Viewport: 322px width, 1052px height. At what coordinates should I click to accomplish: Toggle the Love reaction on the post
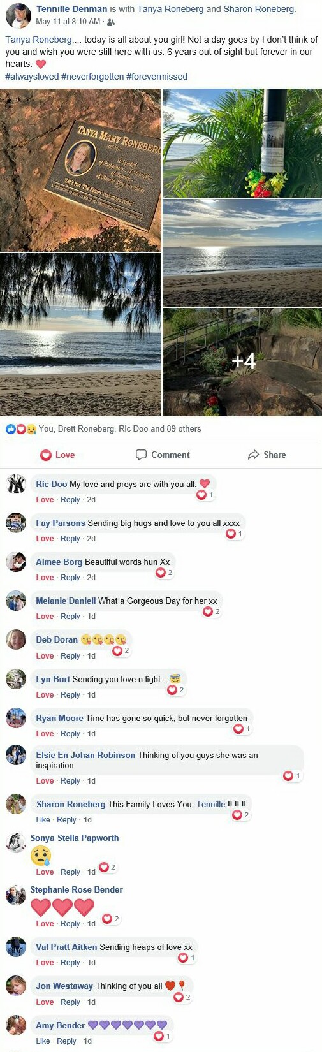(57, 455)
